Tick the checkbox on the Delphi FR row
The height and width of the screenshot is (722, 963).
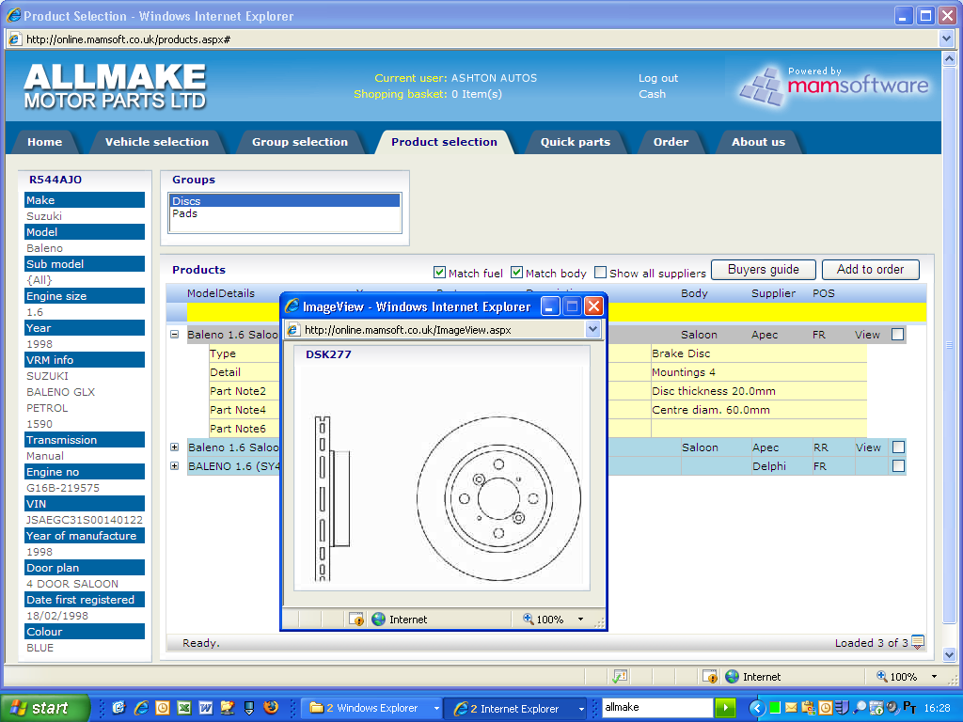tap(898, 466)
